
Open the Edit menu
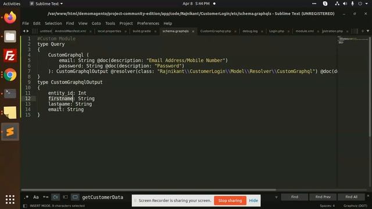coord(37,23)
